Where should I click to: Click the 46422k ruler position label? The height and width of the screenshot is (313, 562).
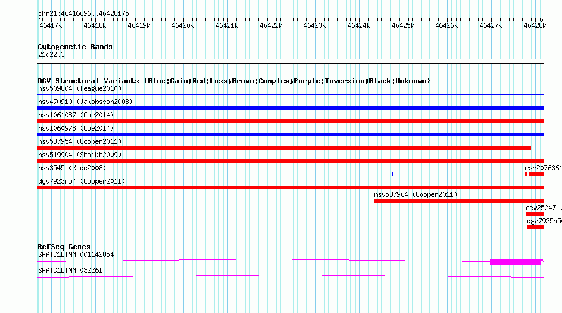271,25
